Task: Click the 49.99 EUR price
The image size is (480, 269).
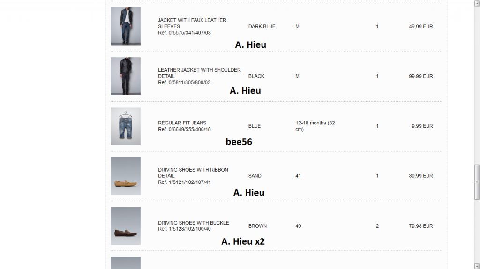Action: [420, 27]
